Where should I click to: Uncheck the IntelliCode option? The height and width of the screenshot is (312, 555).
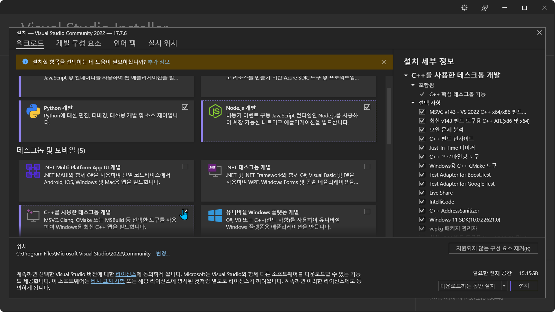422,202
